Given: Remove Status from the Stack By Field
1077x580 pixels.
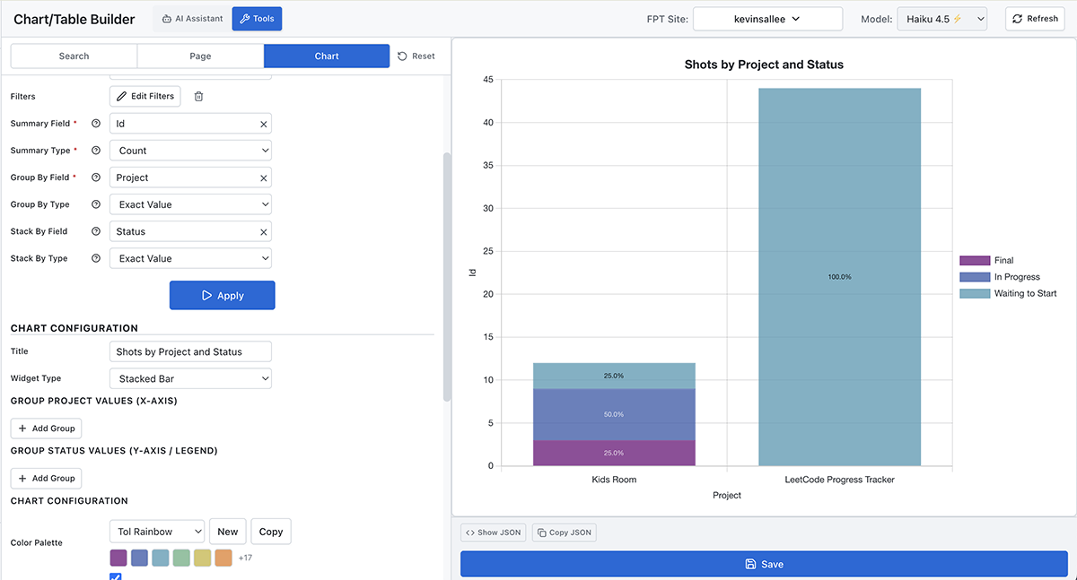Looking at the screenshot, I should (262, 230).
